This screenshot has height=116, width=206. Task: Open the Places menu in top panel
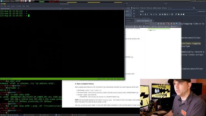(12, 1)
